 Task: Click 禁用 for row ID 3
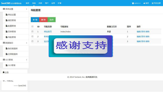(x=143, y=41)
